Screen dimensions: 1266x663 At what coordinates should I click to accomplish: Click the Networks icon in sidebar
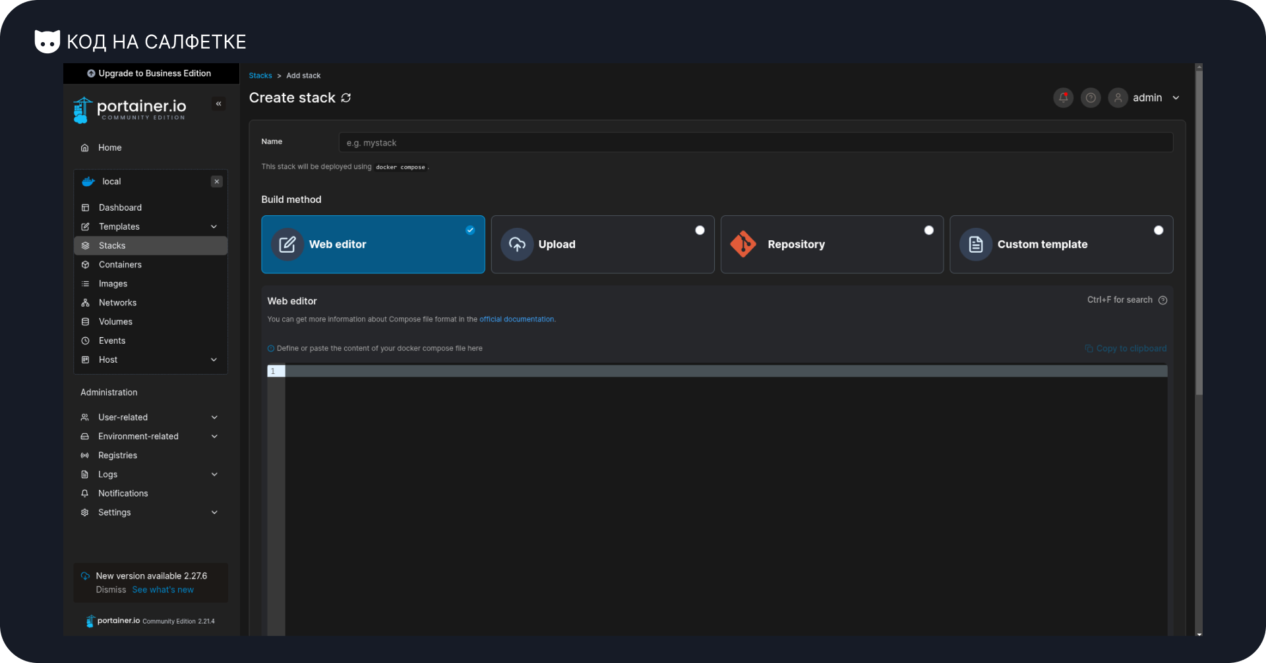click(x=85, y=303)
